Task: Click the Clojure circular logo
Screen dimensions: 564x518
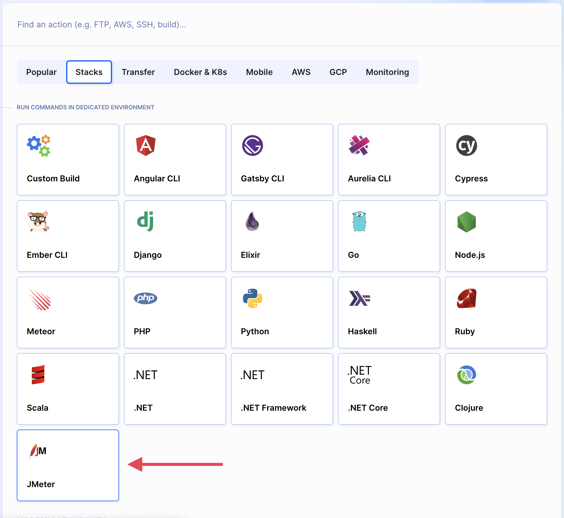Action: point(466,375)
